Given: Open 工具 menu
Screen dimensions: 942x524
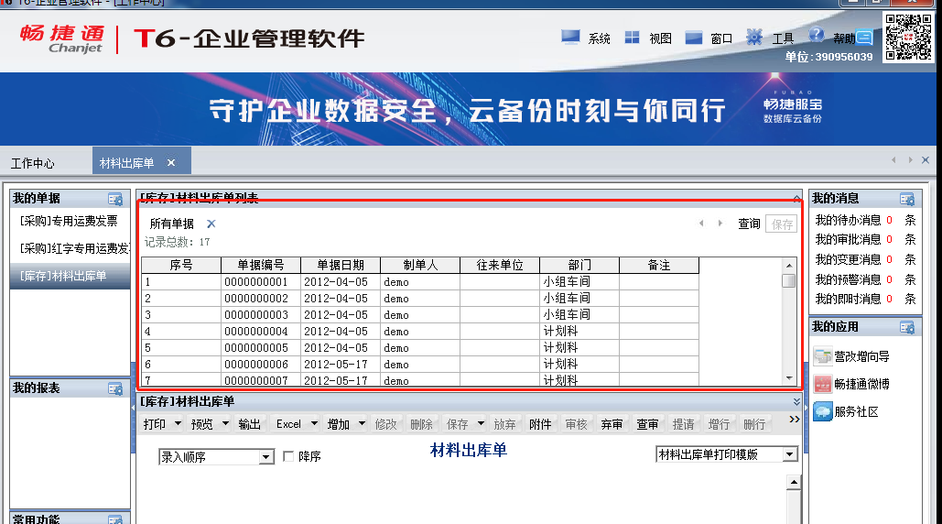Looking at the screenshot, I should point(783,38).
